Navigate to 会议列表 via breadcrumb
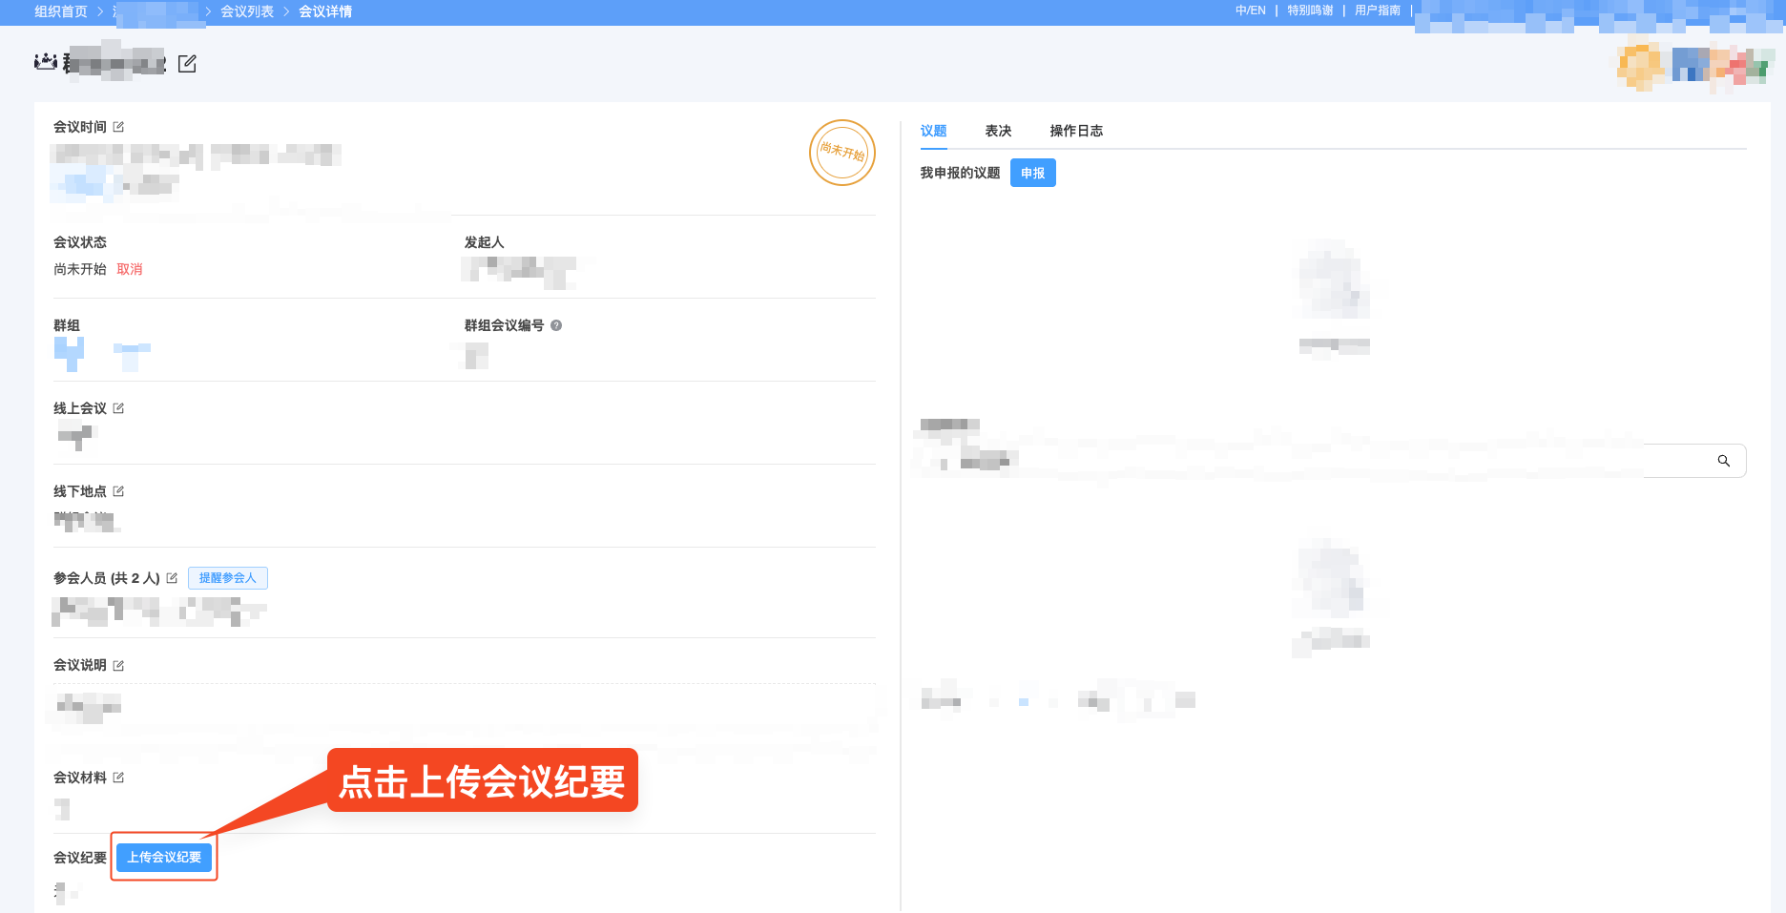The height and width of the screenshot is (913, 1786). [x=246, y=11]
